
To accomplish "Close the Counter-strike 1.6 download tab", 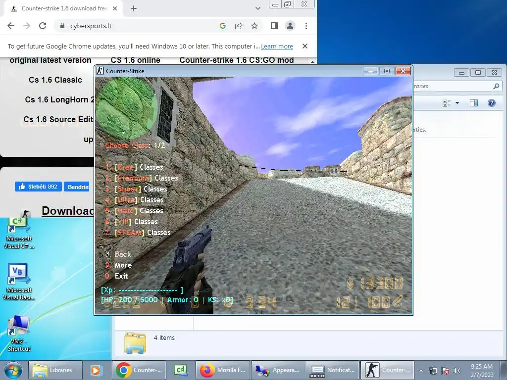I will pos(115,8).
